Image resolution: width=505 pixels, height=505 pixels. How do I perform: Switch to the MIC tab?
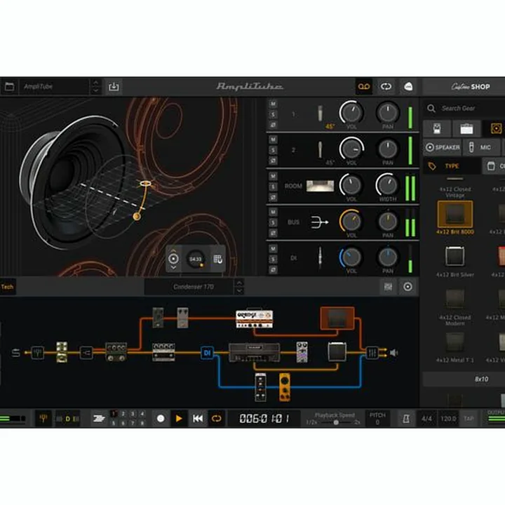point(482,147)
